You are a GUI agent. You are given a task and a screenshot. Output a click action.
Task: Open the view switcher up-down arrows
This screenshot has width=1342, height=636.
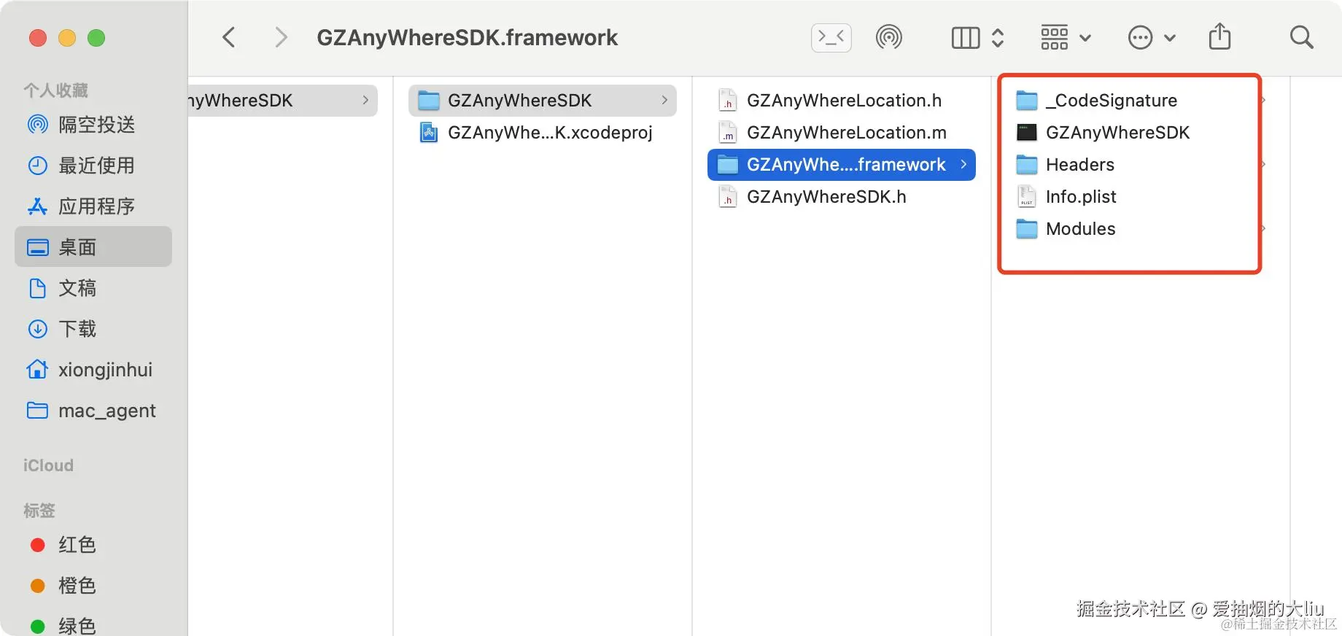pyautogui.click(x=998, y=38)
